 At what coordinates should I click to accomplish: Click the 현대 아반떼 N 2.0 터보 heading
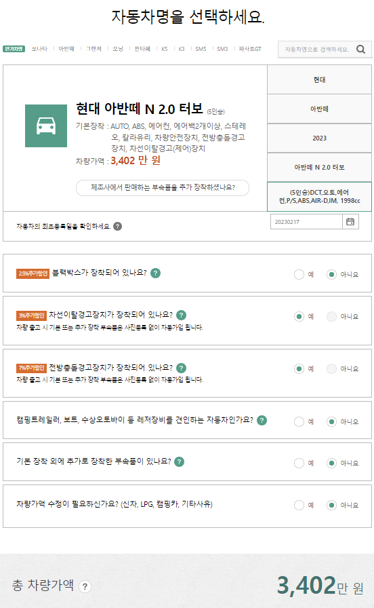140,109
